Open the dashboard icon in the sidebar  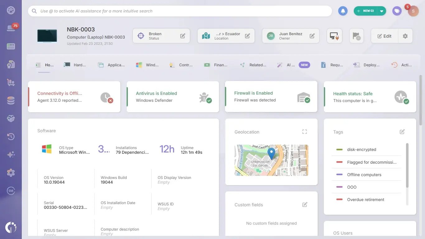[x=11, y=10]
